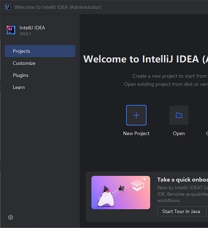
Task: Click the IntelliJ IDEA logo in sidebar
Action: click(x=11, y=30)
